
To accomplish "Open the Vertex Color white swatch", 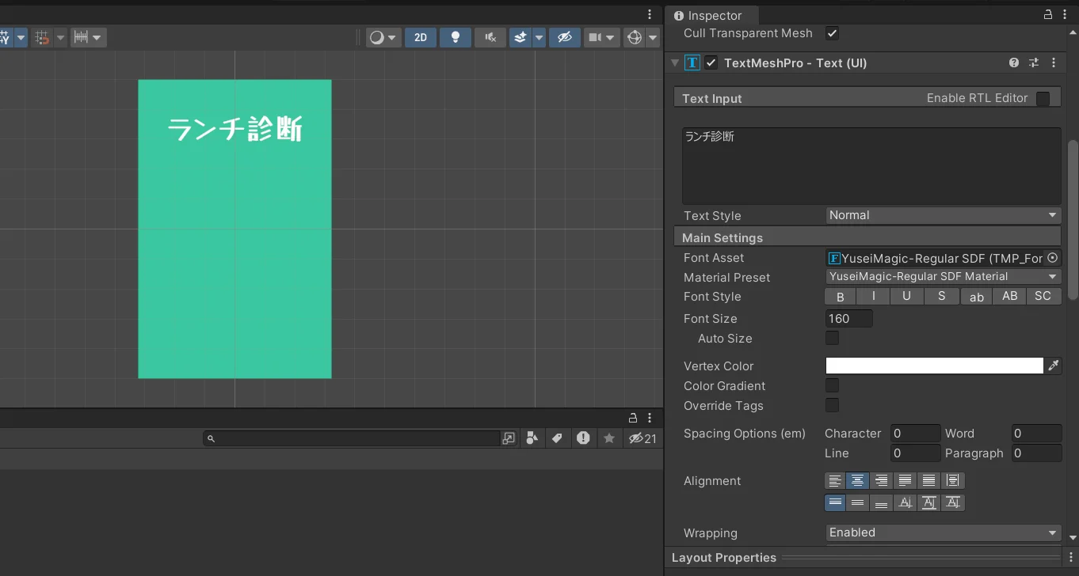I will pos(935,366).
